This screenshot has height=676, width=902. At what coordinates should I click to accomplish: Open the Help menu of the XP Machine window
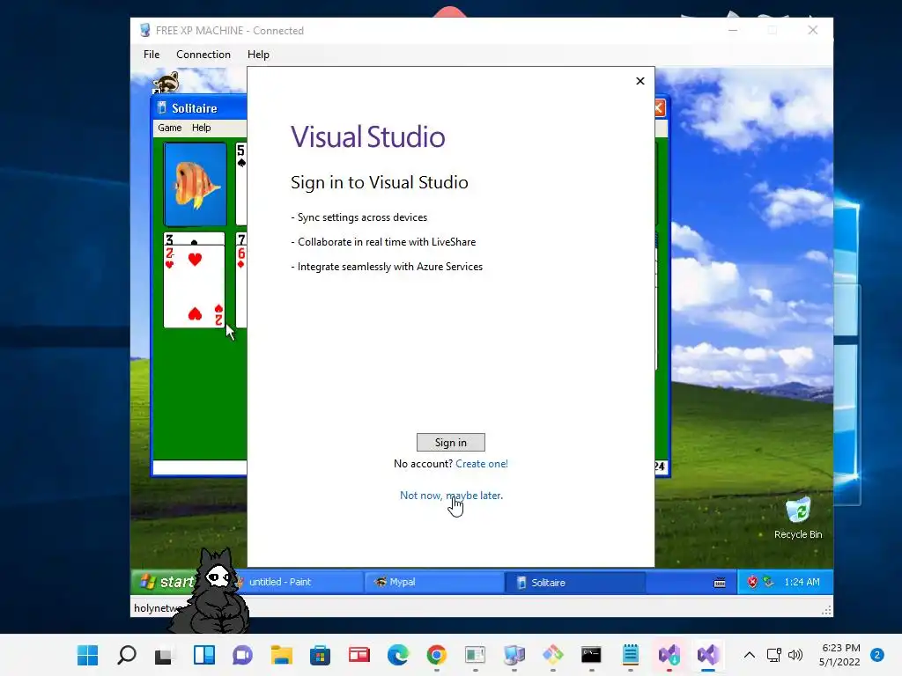258,54
